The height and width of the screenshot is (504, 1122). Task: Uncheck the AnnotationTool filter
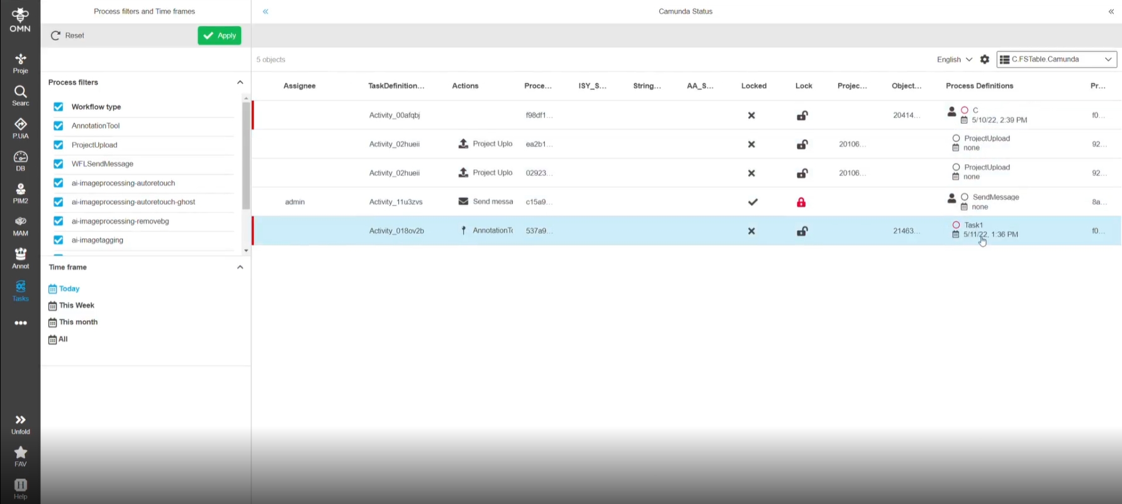(x=59, y=126)
